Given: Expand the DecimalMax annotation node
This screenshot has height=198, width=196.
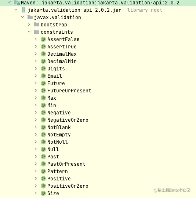Looking at the screenshot, I should 36,54.
